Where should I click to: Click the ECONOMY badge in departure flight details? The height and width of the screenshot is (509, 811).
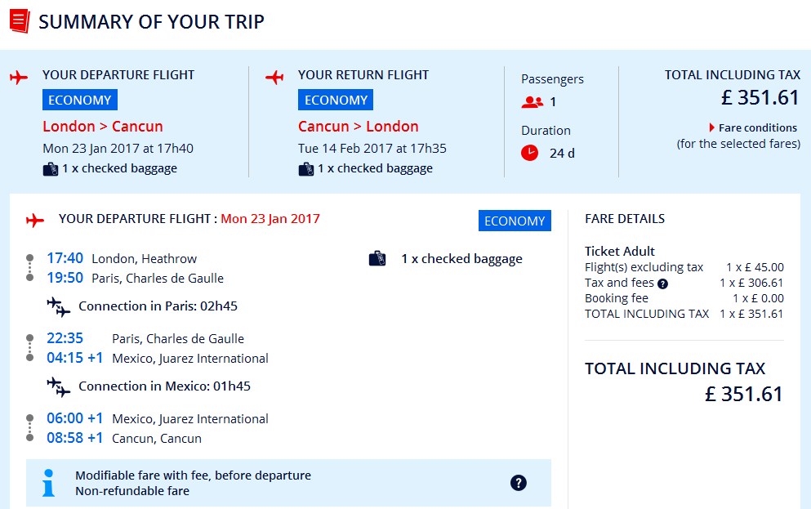point(515,221)
